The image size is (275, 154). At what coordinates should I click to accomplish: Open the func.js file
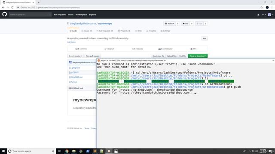(x=74, y=82)
